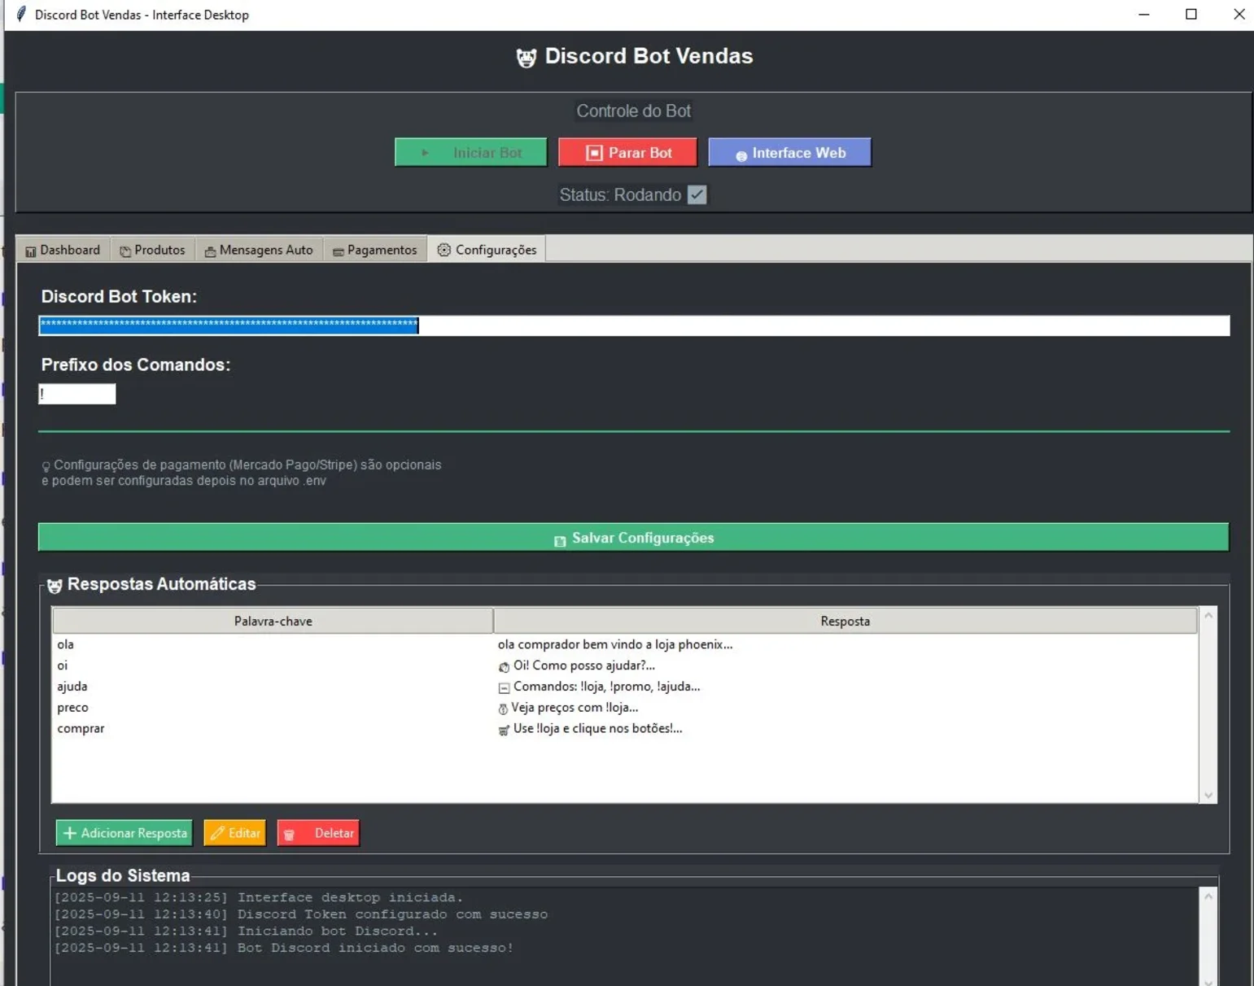Click the Resposta column header

[x=845, y=621]
